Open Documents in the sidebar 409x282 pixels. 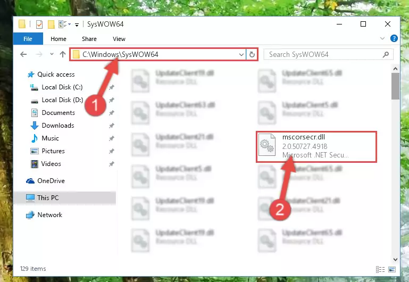click(x=53, y=113)
